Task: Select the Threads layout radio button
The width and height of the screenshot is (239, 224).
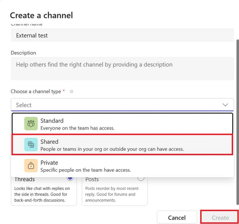Action: point(70,178)
